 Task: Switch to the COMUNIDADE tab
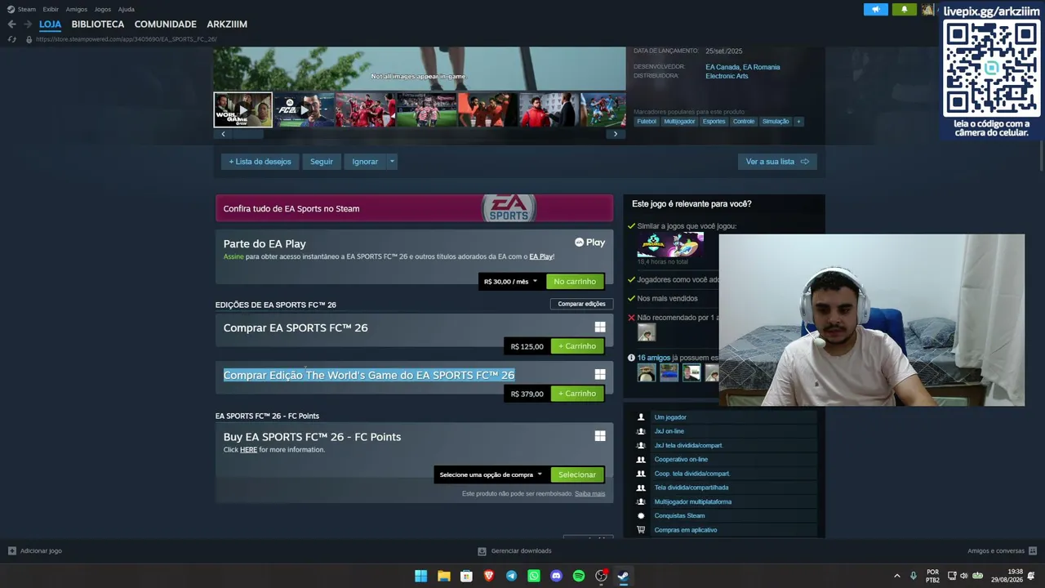pyautogui.click(x=166, y=24)
